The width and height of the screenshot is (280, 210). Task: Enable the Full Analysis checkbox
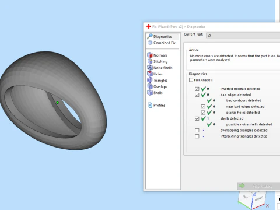pyautogui.click(x=191, y=80)
